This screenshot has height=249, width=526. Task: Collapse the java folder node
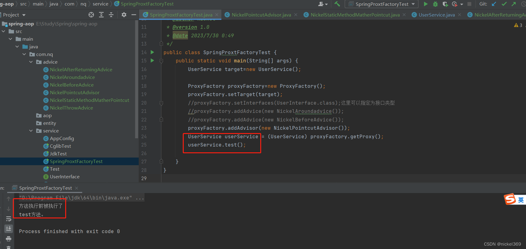point(17,47)
